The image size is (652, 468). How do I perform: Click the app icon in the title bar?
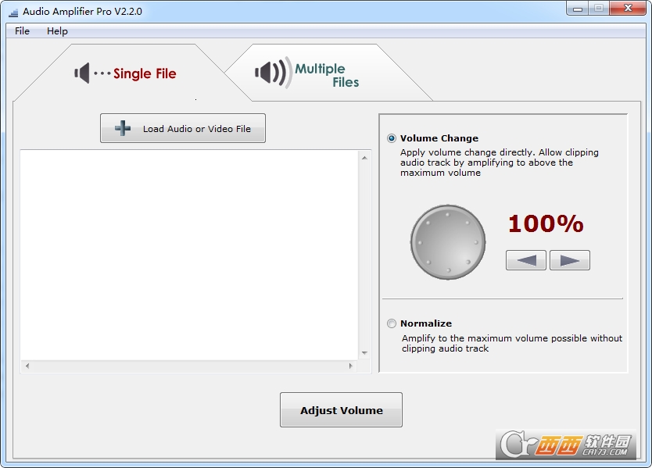[x=12, y=12]
